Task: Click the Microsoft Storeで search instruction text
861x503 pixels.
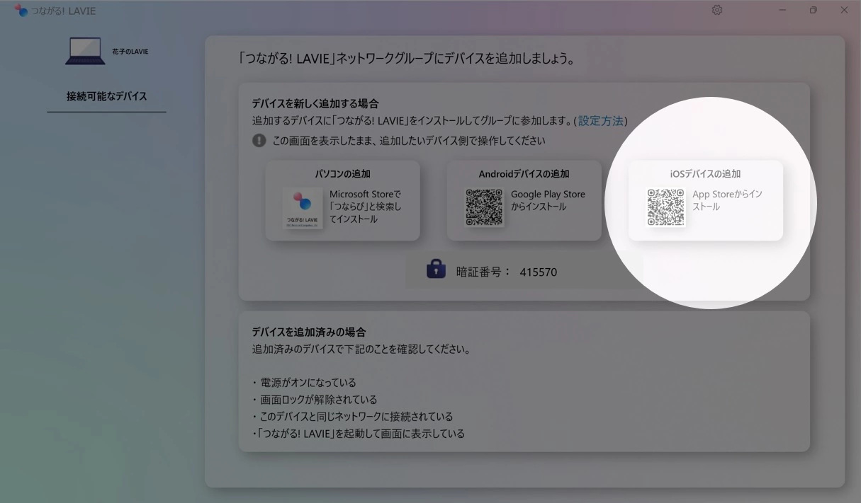Action: pos(365,207)
